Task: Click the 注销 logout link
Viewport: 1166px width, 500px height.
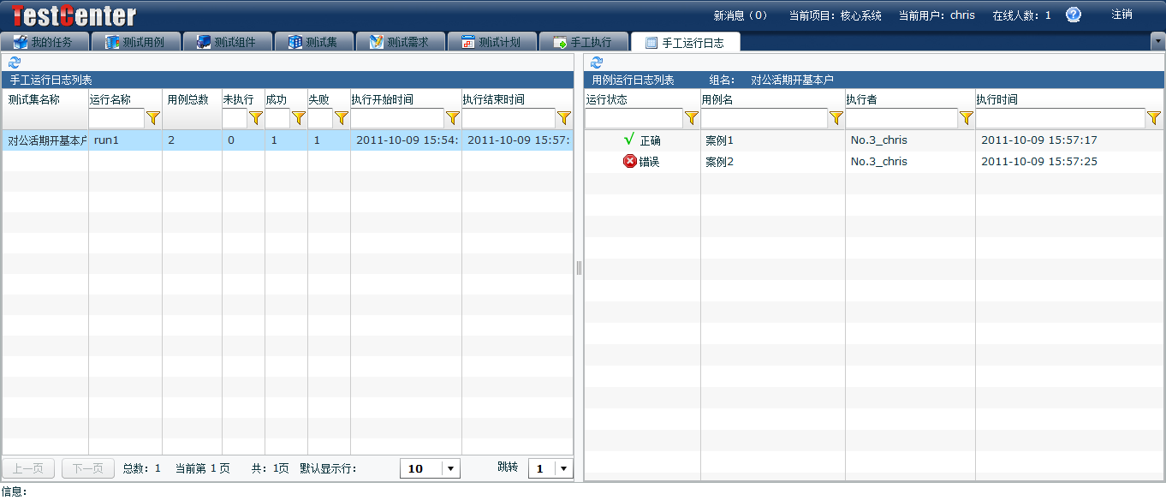Action: click(x=1121, y=15)
